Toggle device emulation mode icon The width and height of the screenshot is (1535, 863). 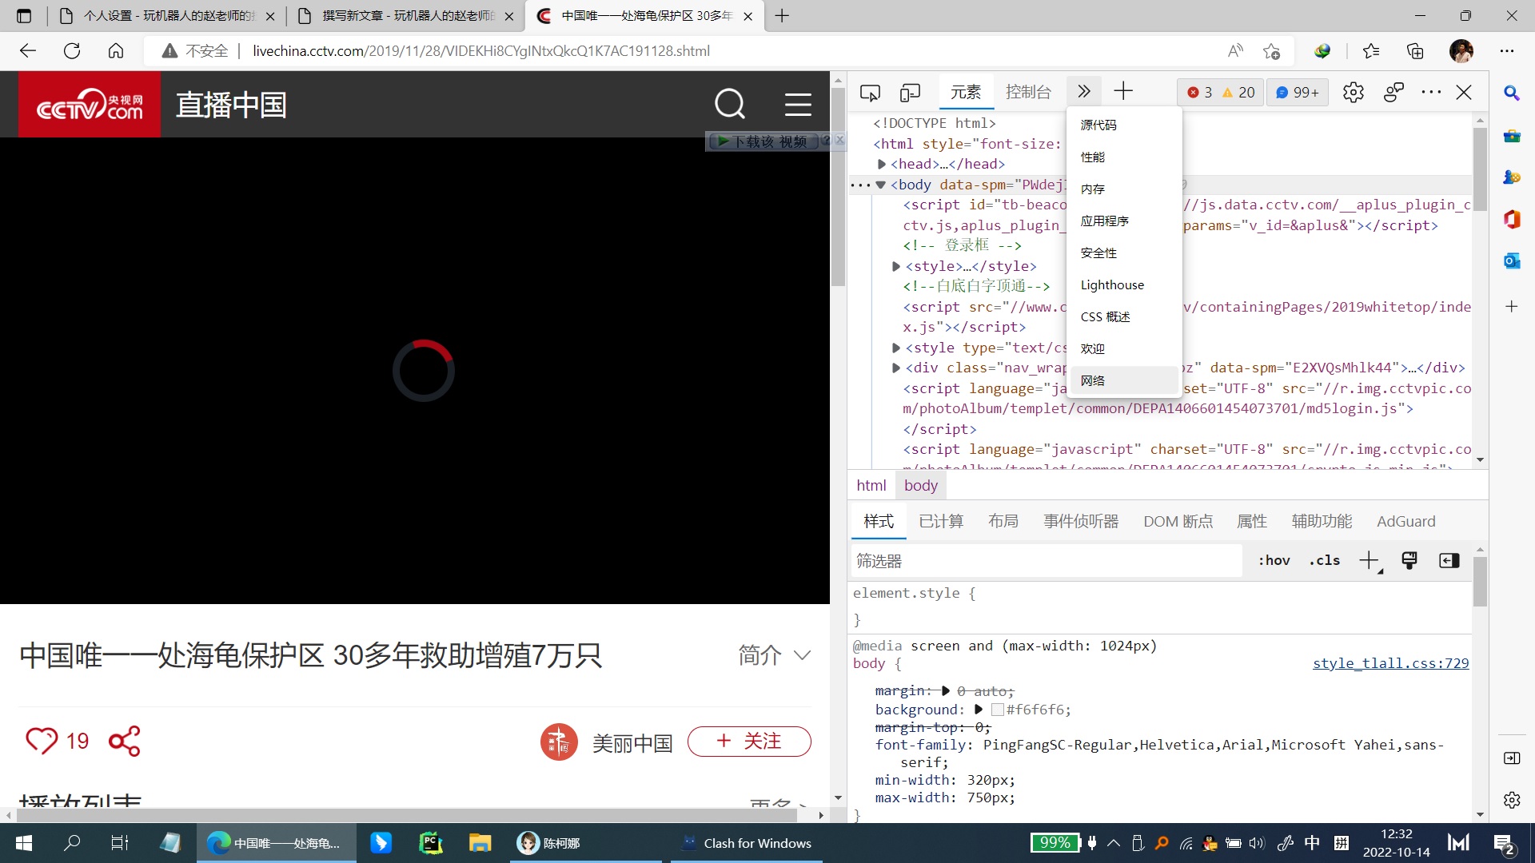click(x=910, y=93)
